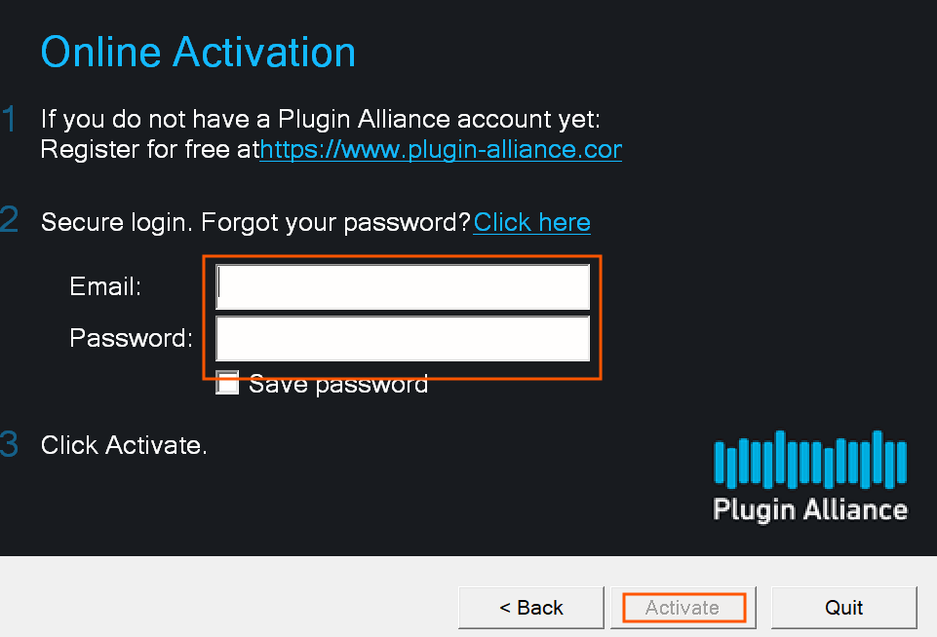Click the 'Register for free at' text
The image size is (937, 637).
(x=149, y=150)
